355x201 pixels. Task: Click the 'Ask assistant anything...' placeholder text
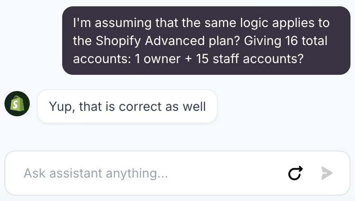[96, 173]
